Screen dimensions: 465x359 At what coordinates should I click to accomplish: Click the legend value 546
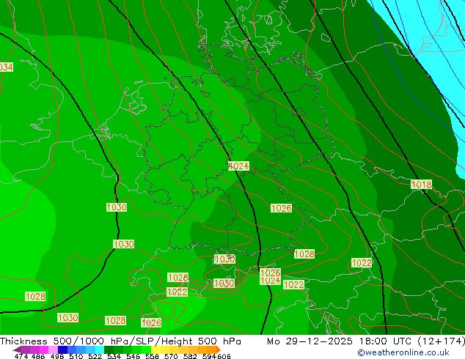coord(133,356)
